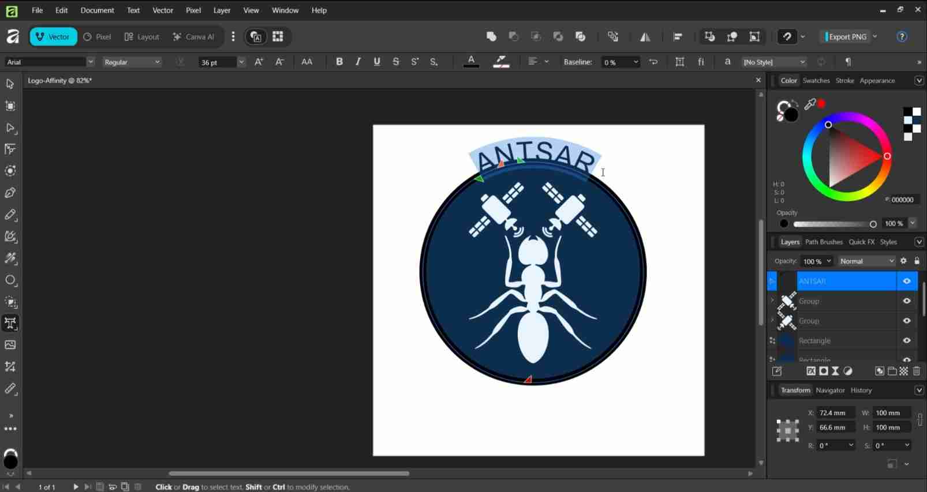Click the layer mask icon
Screen dimensions: 927x492
point(824,371)
